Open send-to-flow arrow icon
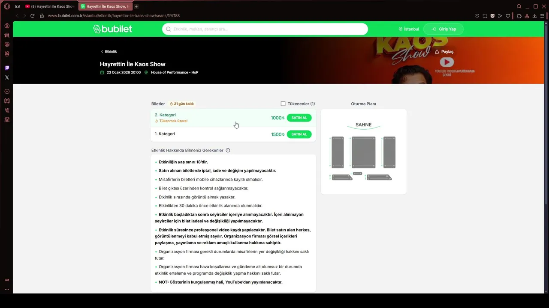 (x=500, y=16)
